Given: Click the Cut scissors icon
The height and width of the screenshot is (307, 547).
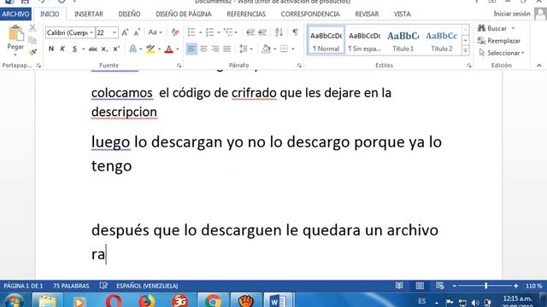Looking at the screenshot, I should 32,28.
